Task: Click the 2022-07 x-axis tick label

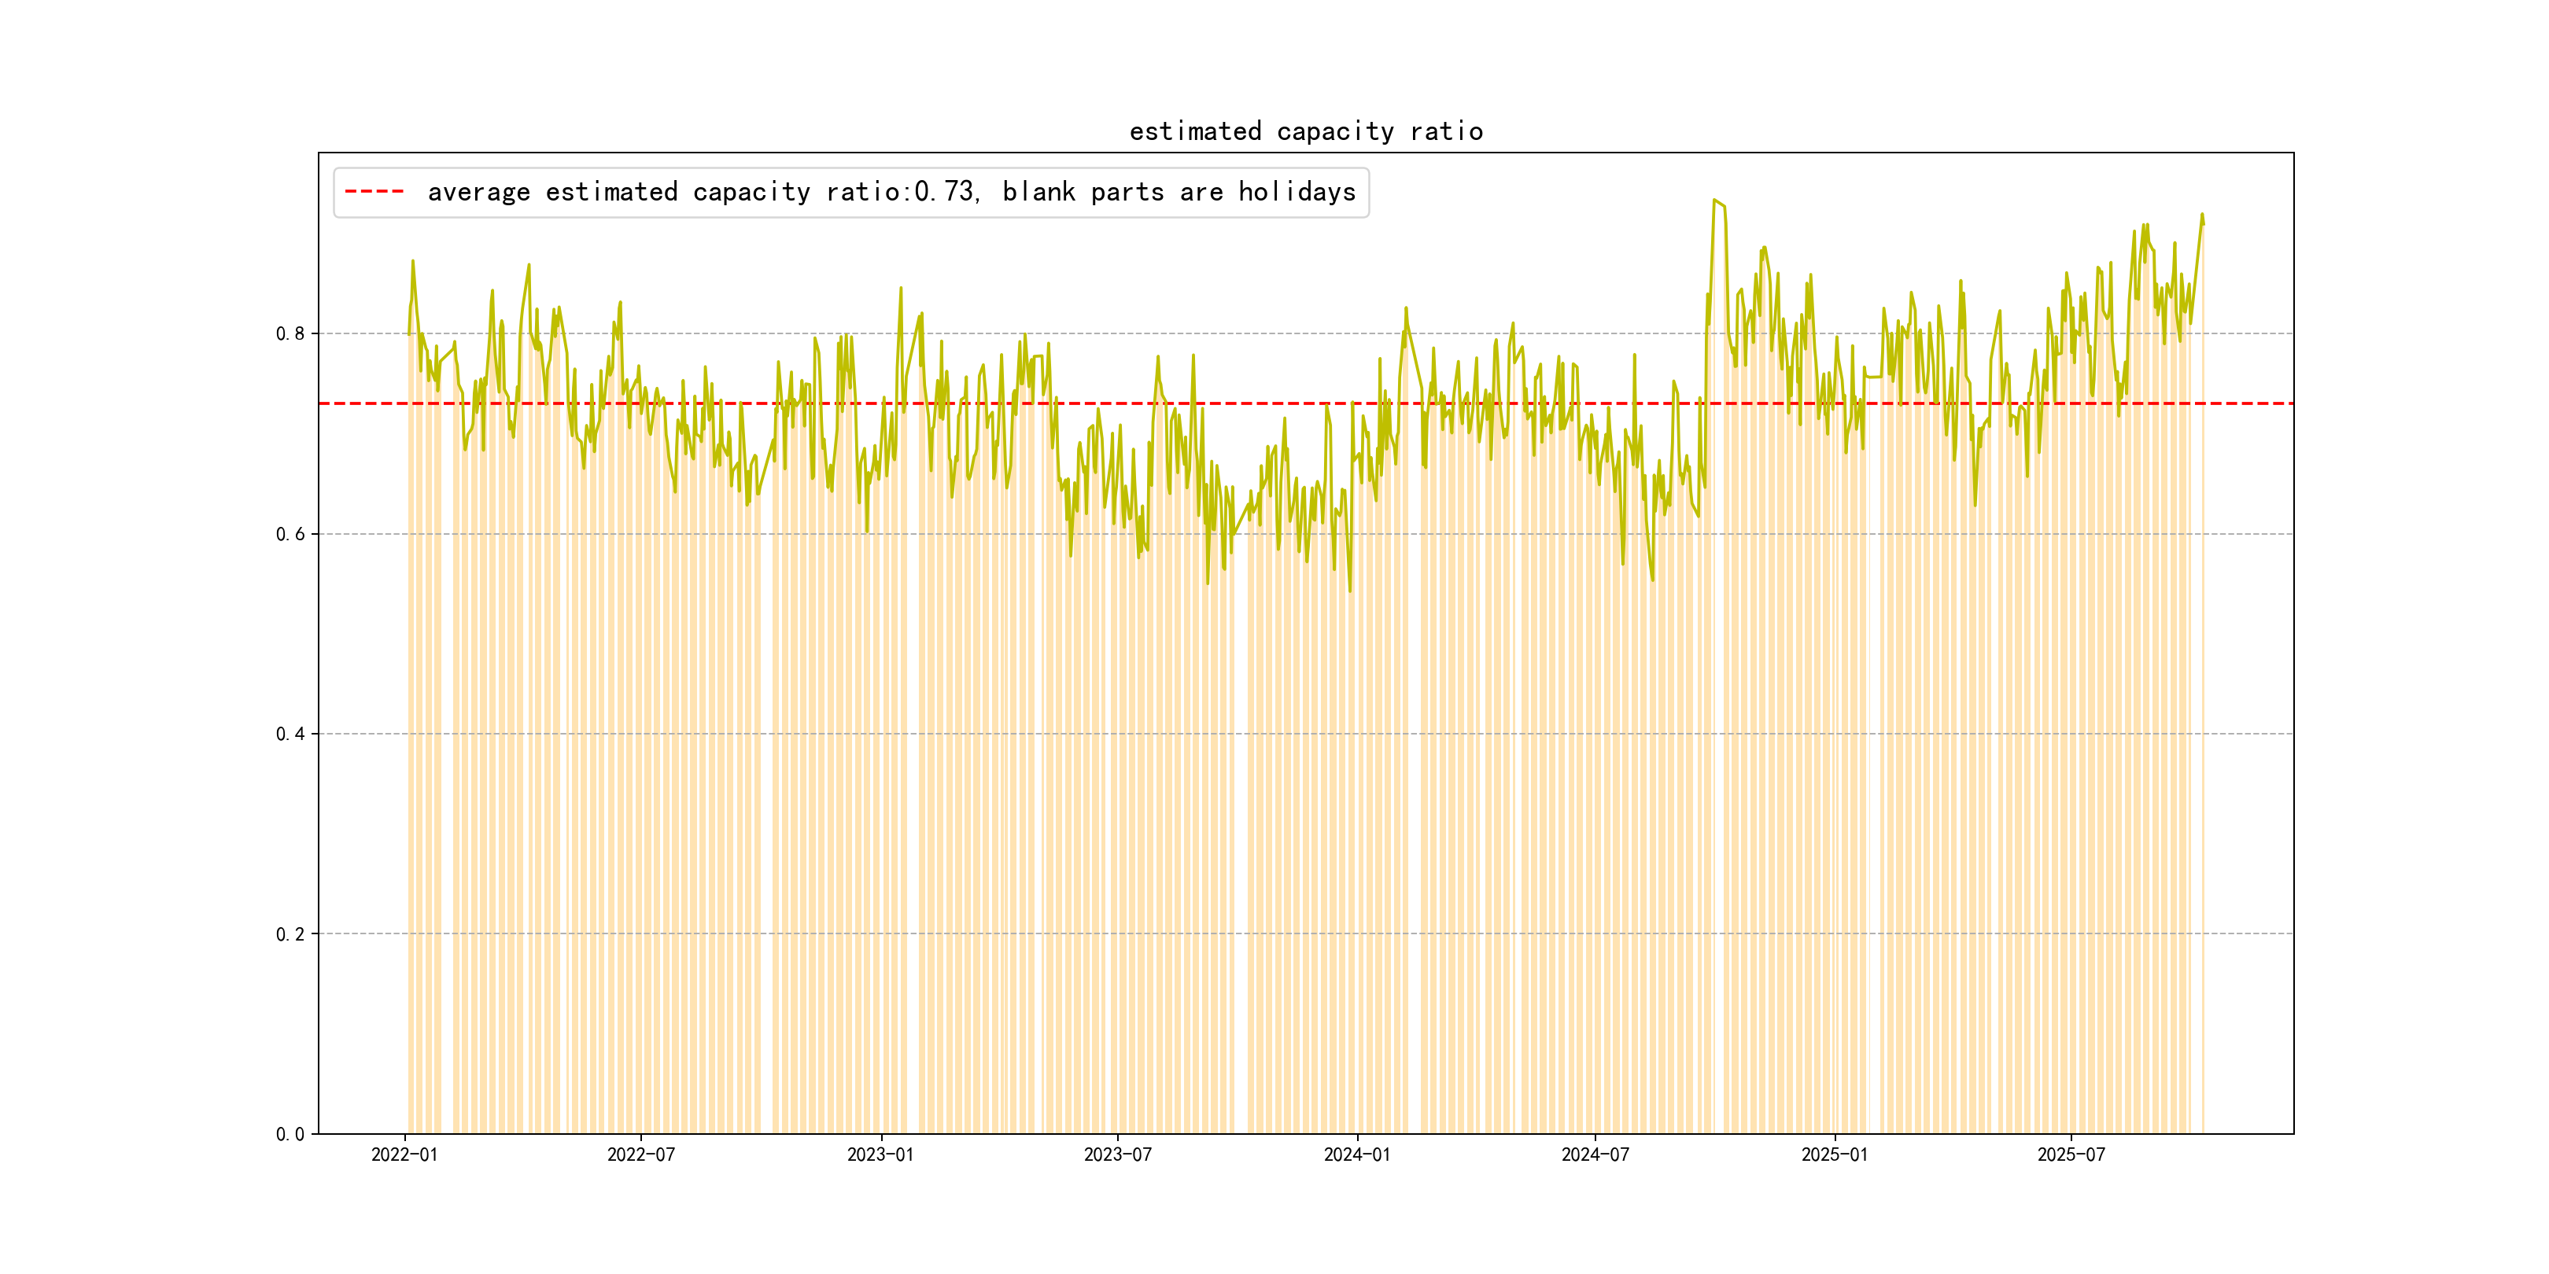Action: 640,1154
